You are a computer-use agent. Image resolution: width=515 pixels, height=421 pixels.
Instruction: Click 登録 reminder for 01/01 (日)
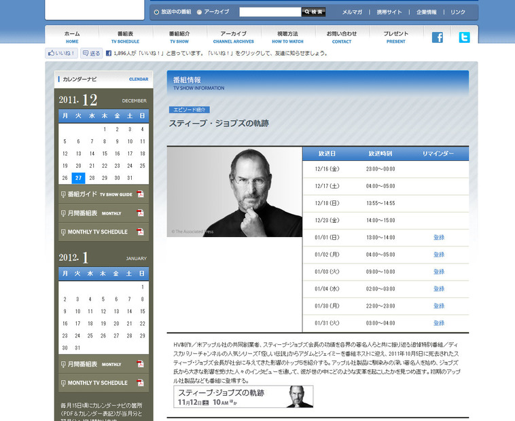(438, 237)
